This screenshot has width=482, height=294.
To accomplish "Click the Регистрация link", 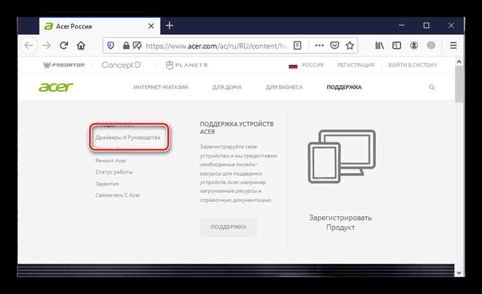I will tap(355, 65).
